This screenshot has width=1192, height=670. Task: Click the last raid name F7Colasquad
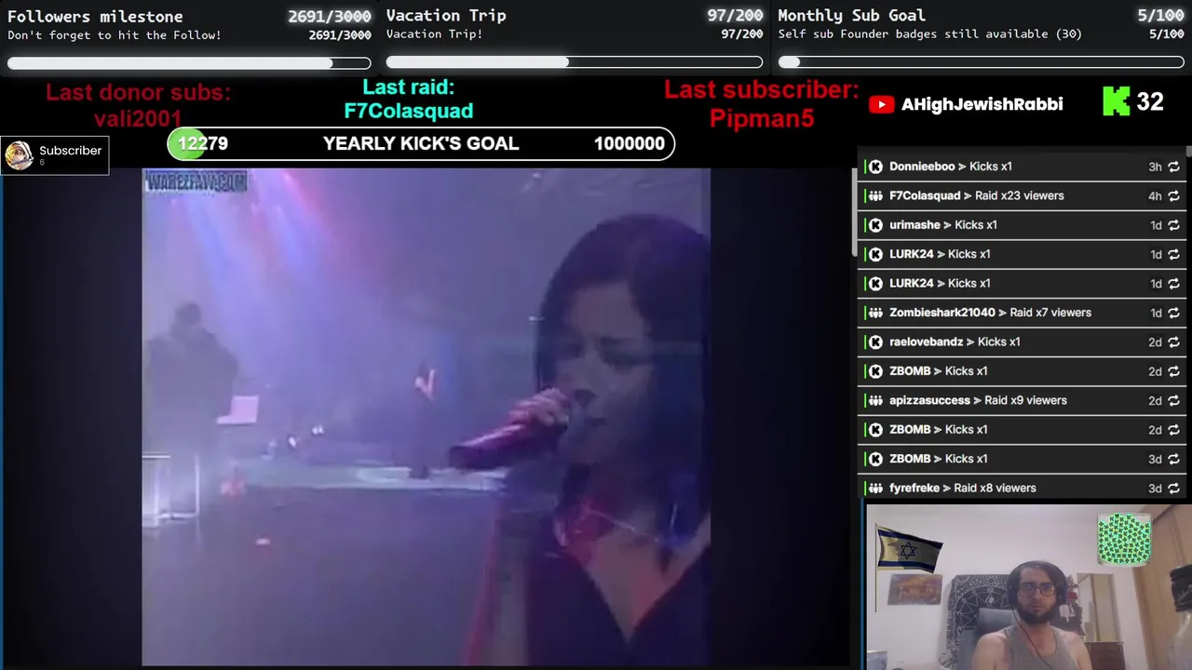[x=409, y=111]
